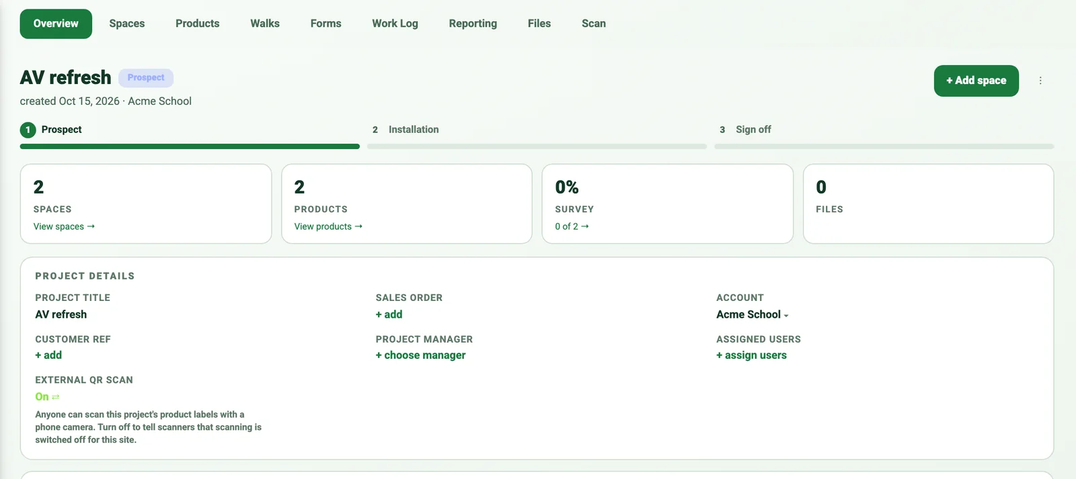1076x479 pixels.
Task: Click + assign users link
Action: pos(751,355)
